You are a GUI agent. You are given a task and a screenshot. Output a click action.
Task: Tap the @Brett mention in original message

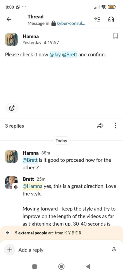[x=70, y=55]
